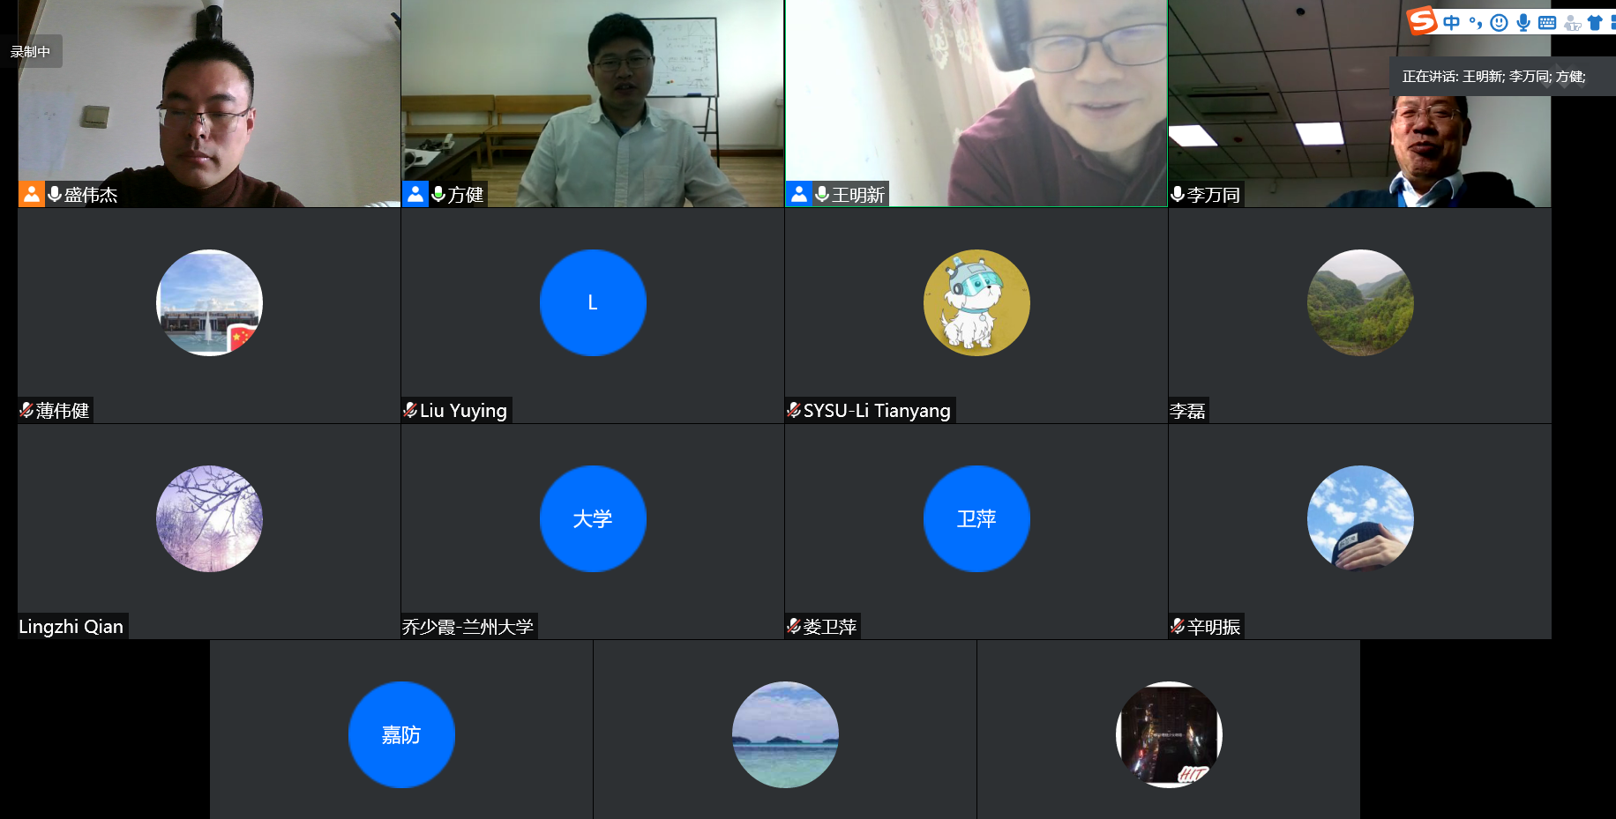Click the 嘉昉 blue avatar circle
The image size is (1616, 819).
point(401,734)
